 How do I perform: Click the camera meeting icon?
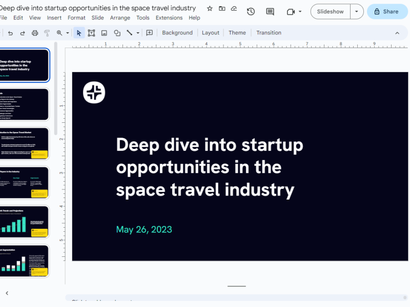[x=291, y=12]
